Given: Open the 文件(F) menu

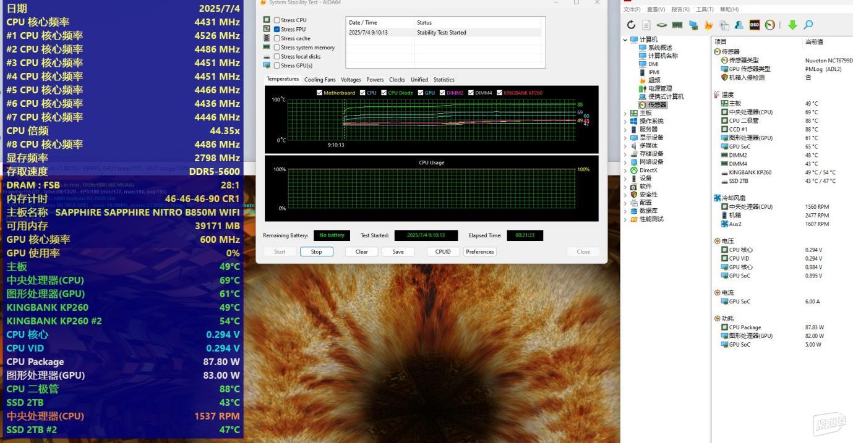Looking at the screenshot, I should tap(632, 9).
